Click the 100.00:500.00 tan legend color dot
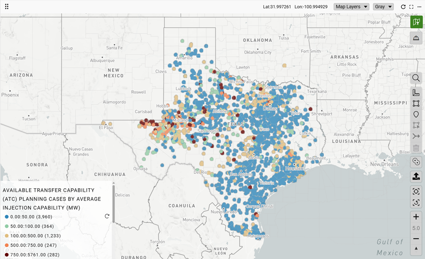425x259 pixels. [6, 236]
